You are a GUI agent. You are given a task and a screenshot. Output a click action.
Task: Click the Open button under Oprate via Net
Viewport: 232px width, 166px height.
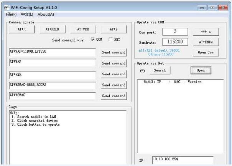(201, 70)
